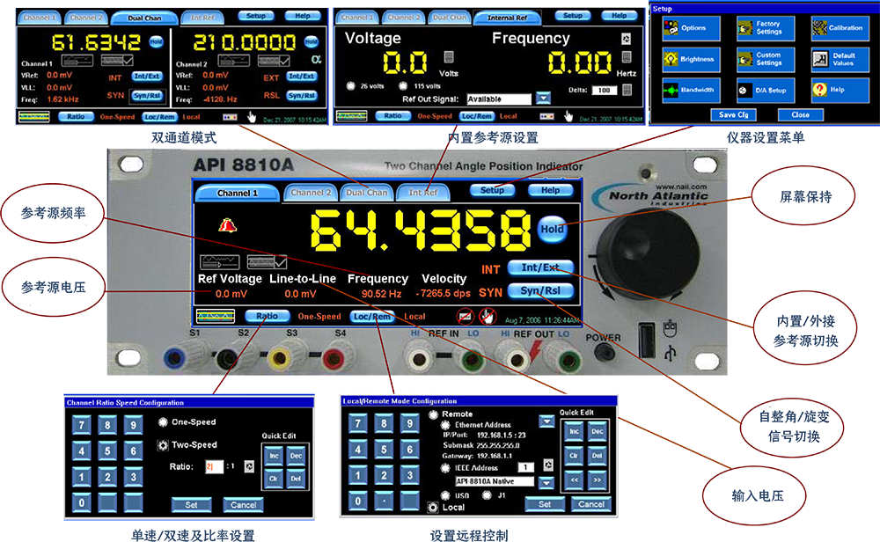
Task: Open Custom Settings in the Setup menu
Action: coord(766,59)
